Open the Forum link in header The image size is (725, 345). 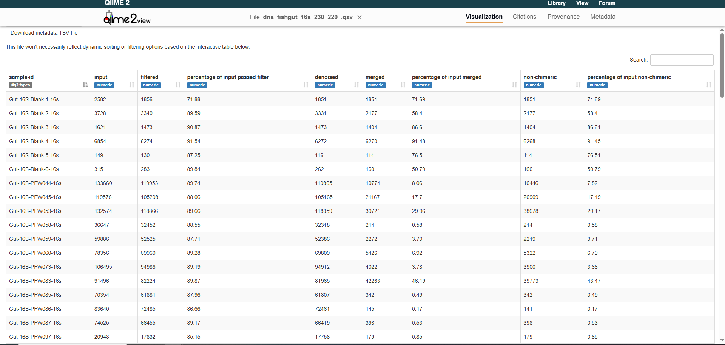[x=606, y=3]
